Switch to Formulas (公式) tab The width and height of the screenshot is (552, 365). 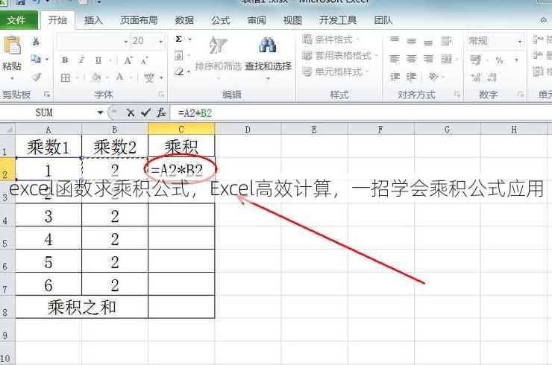click(221, 20)
